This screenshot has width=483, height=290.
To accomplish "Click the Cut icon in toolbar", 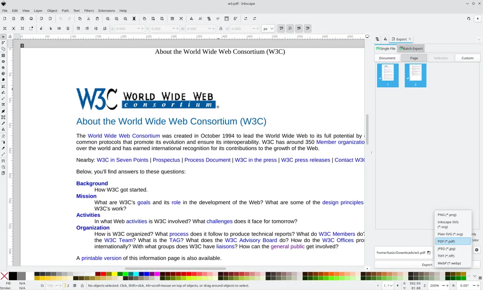I will tap(88, 19).
